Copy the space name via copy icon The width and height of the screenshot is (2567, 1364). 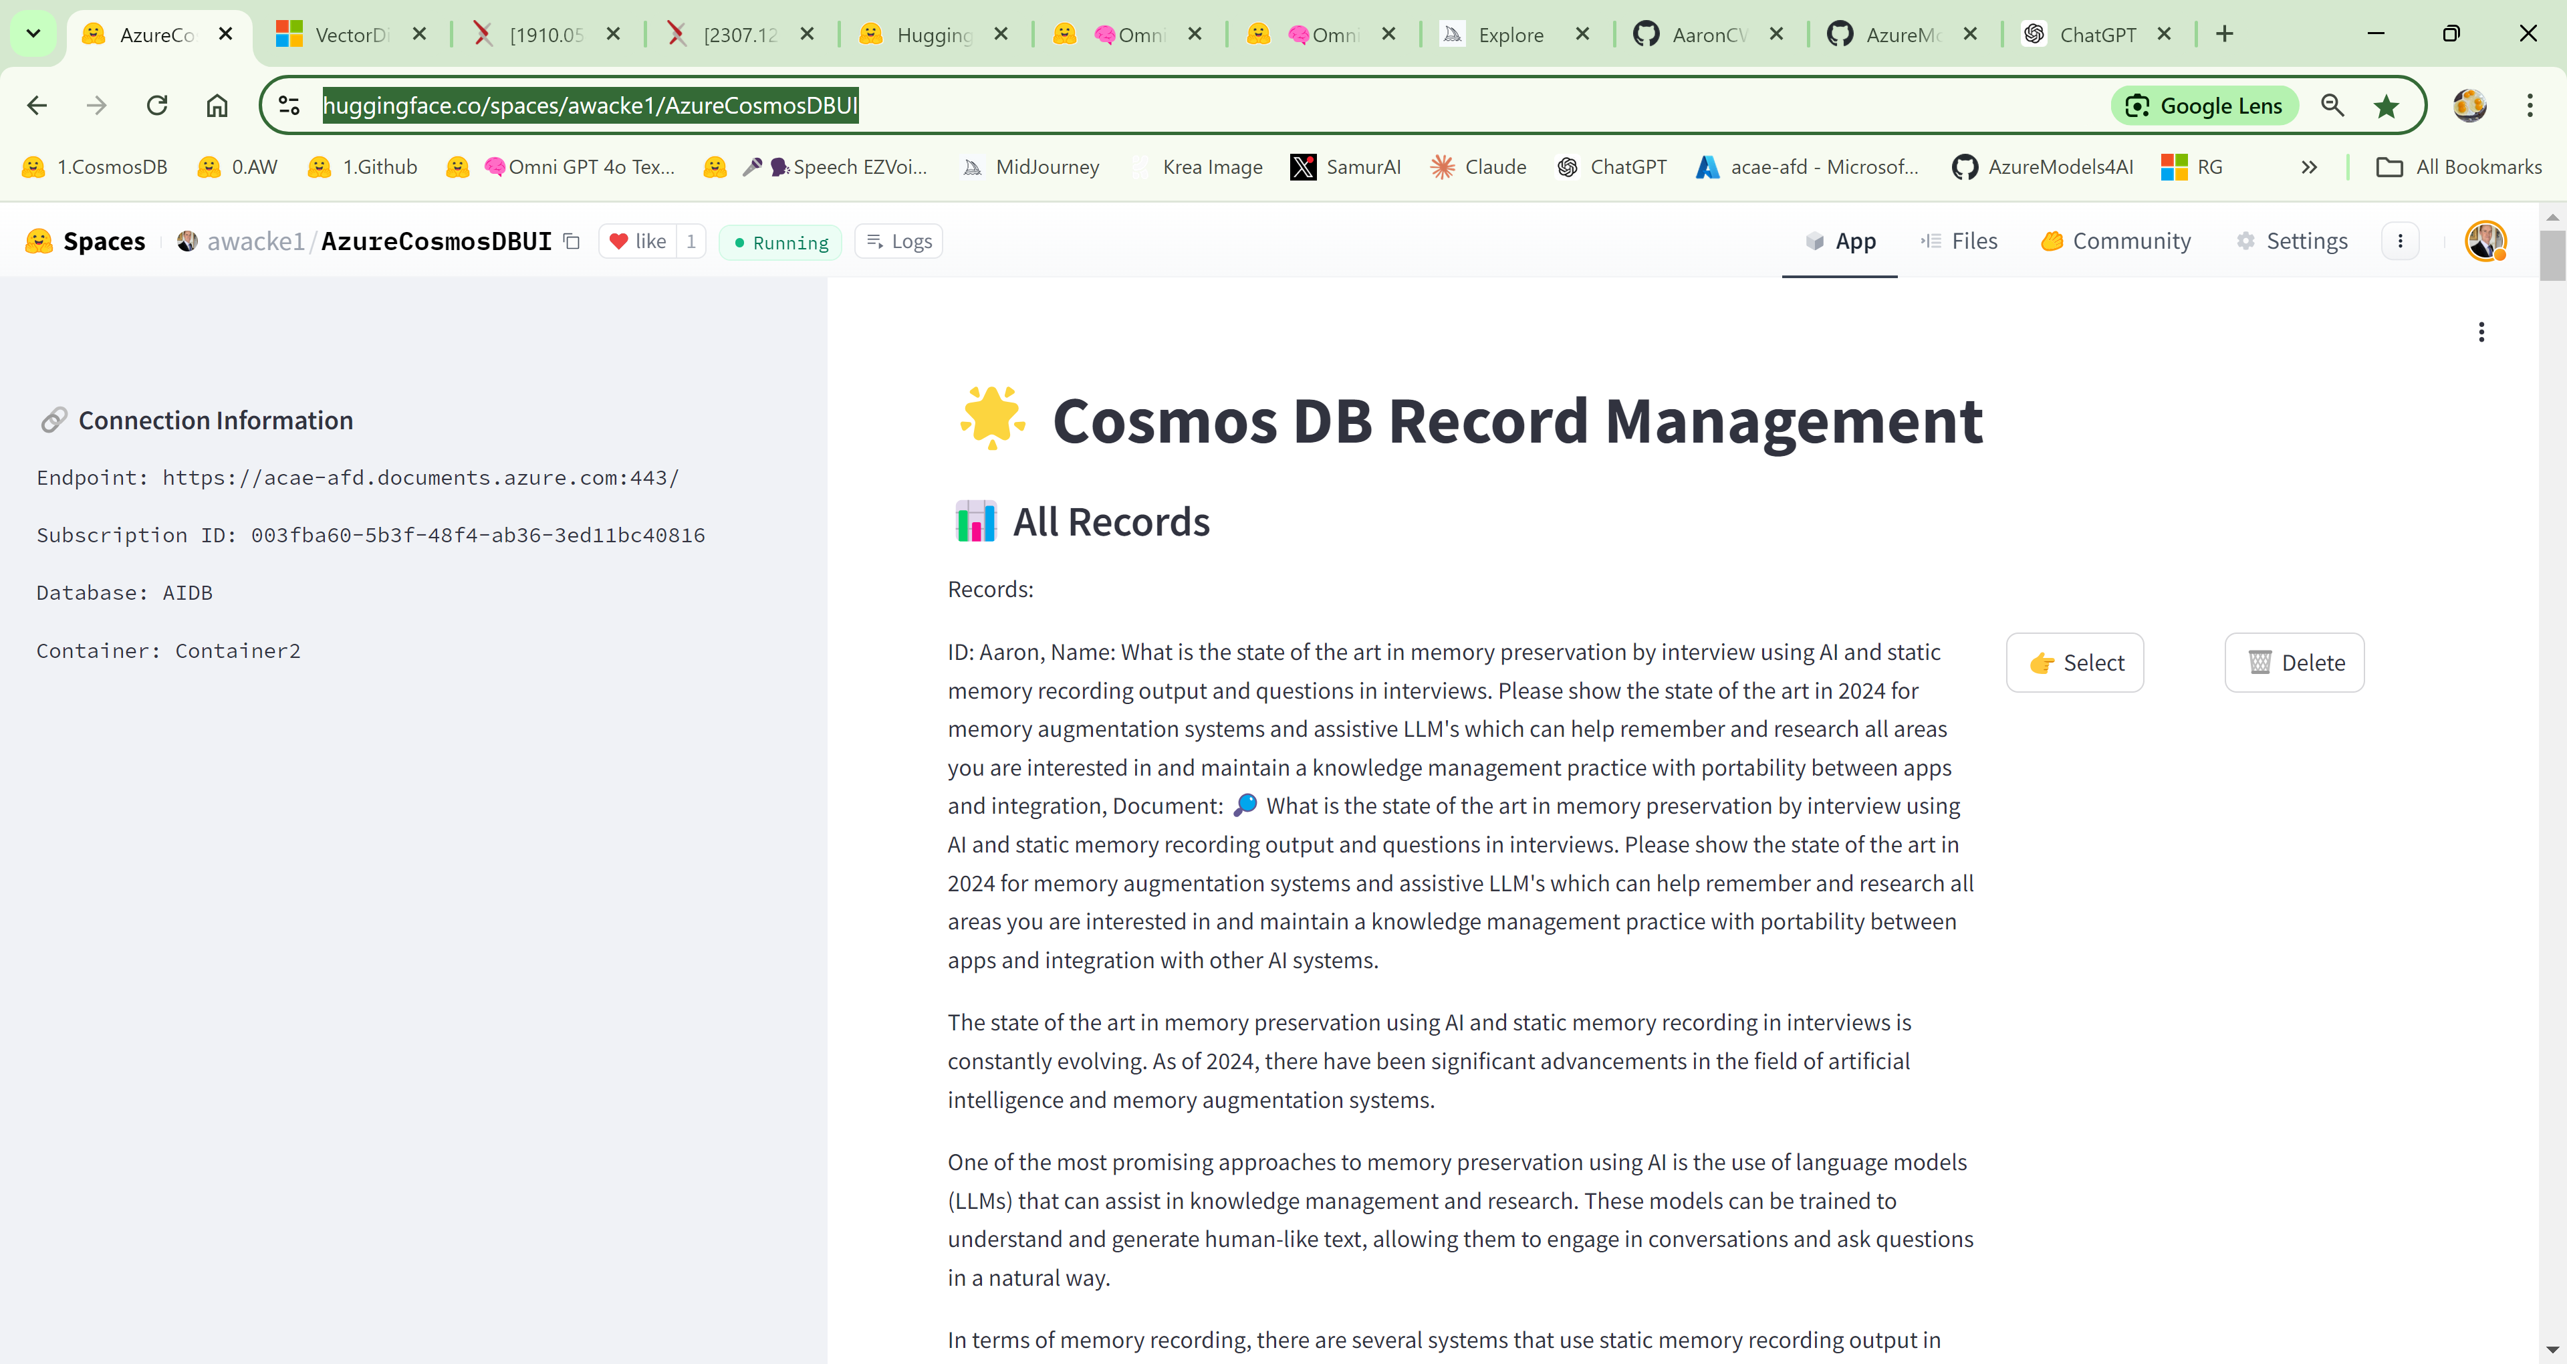click(x=572, y=241)
